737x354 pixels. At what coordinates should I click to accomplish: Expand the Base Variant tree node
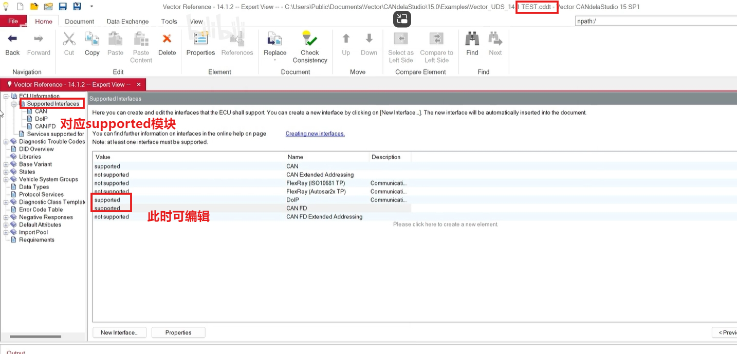coord(6,164)
